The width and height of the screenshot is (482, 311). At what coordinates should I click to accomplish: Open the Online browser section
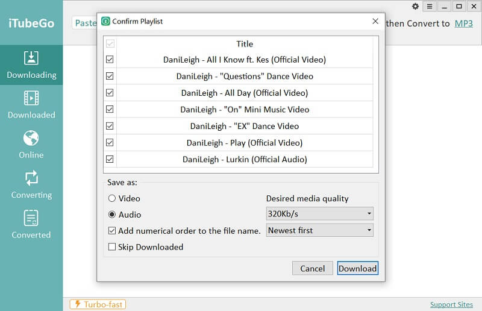click(x=31, y=145)
